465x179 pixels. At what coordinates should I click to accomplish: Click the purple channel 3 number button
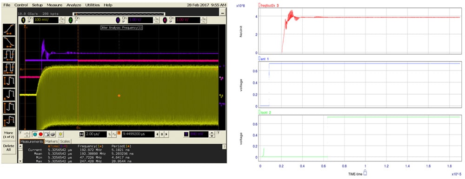pos(118,20)
